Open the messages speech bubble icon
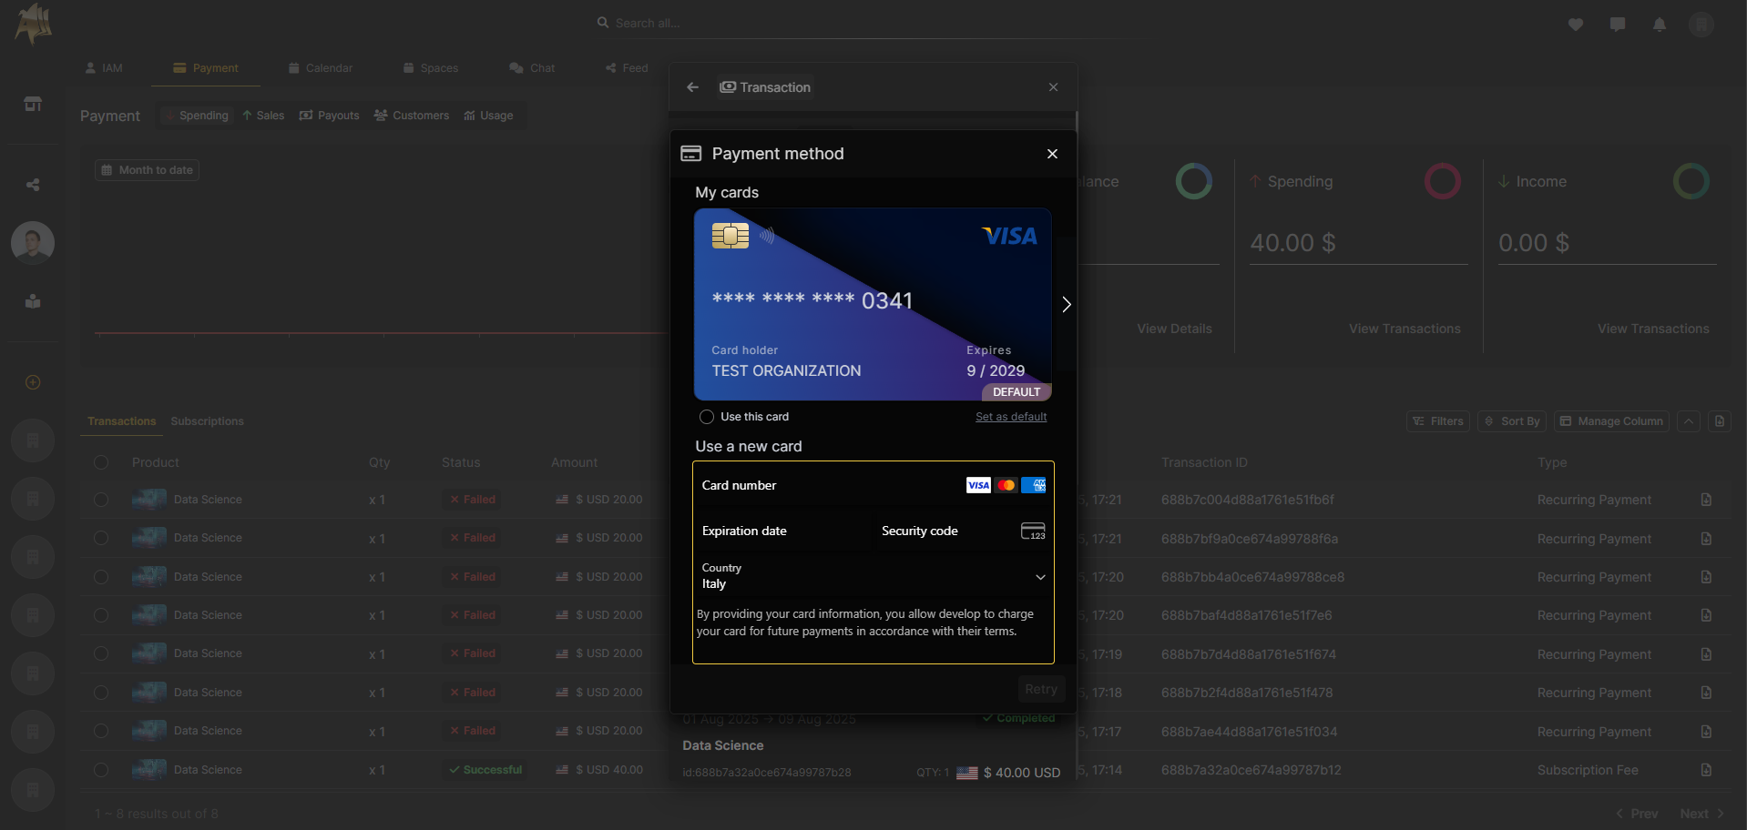1747x830 pixels. click(x=1618, y=25)
